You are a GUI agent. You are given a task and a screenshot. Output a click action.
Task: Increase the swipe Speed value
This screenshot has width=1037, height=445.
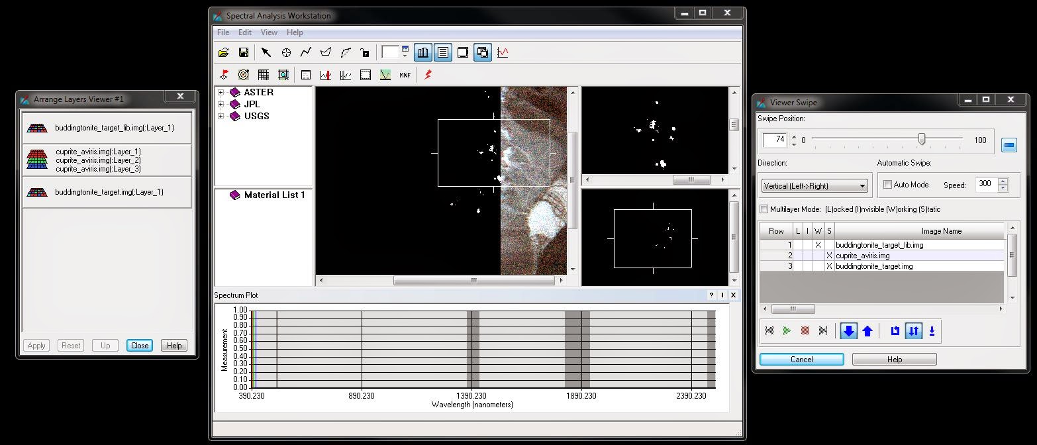point(1003,181)
